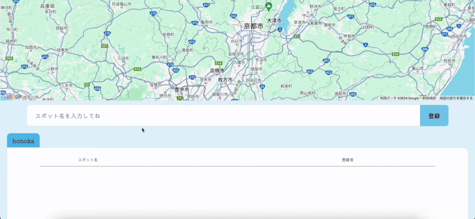Click the 三田市 label on the map
This screenshot has width=475, height=219.
pos(123,58)
